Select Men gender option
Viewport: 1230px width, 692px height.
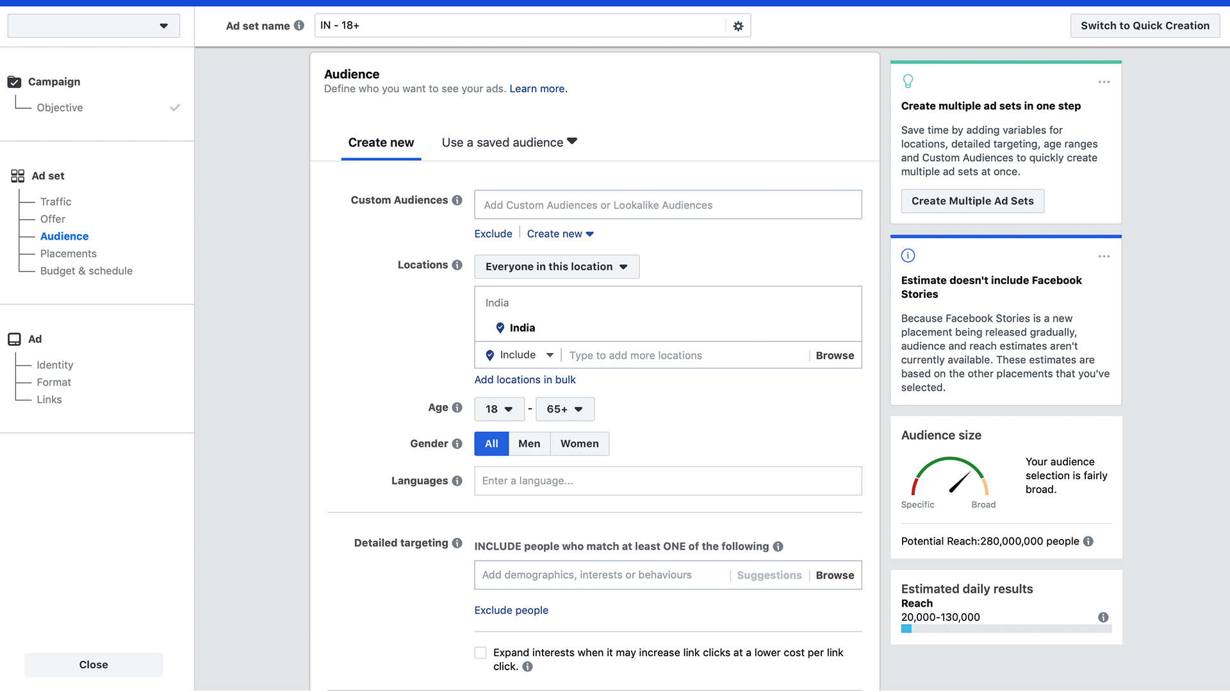tap(529, 444)
